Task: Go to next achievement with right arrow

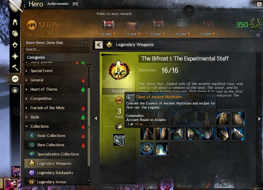Action: [259, 119]
